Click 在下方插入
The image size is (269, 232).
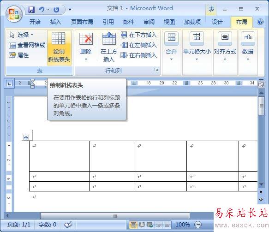click(x=138, y=35)
